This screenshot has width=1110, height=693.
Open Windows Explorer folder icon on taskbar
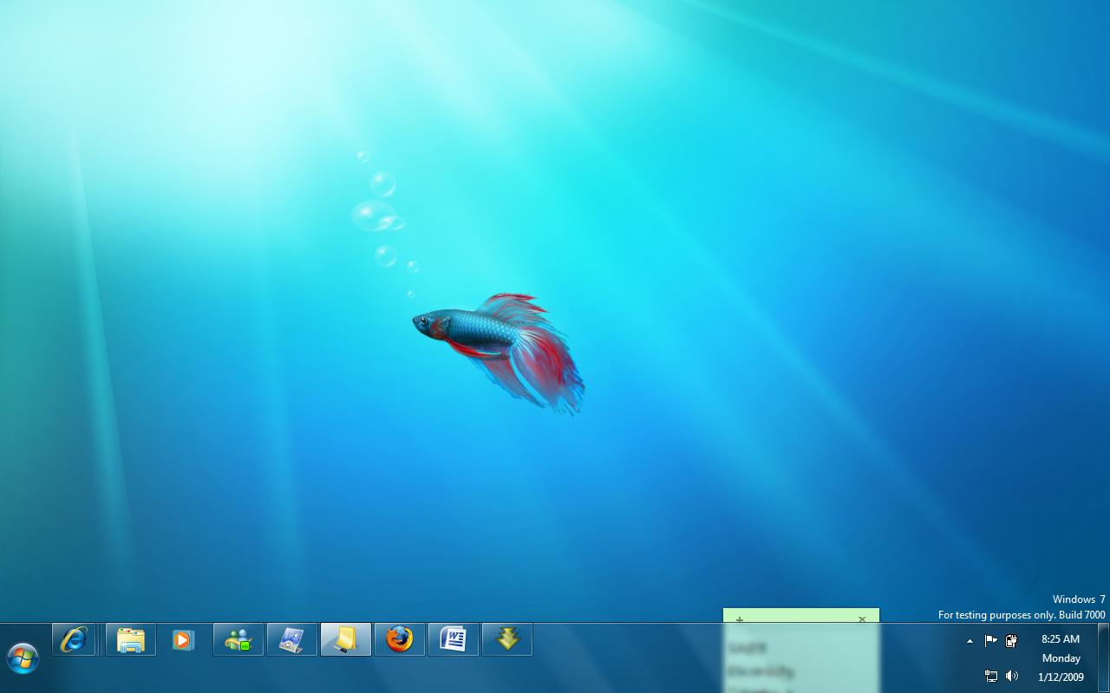[x=131, y=640]
